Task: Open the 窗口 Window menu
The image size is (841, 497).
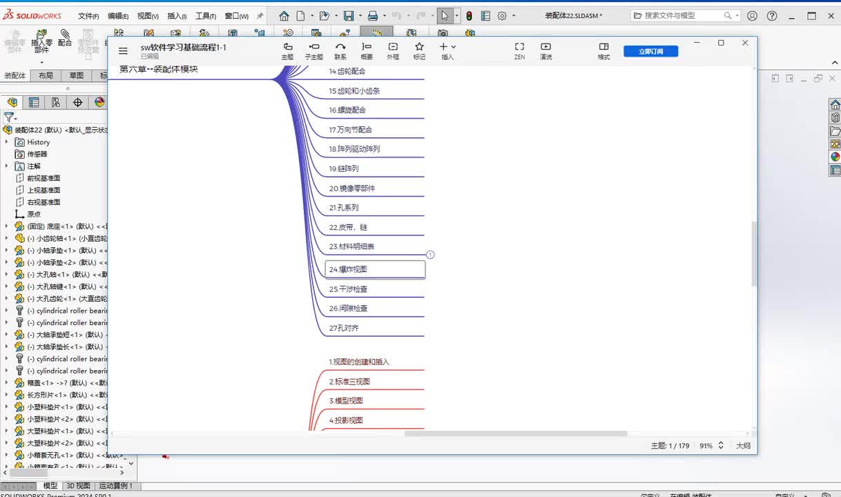Action: [237, 16]
